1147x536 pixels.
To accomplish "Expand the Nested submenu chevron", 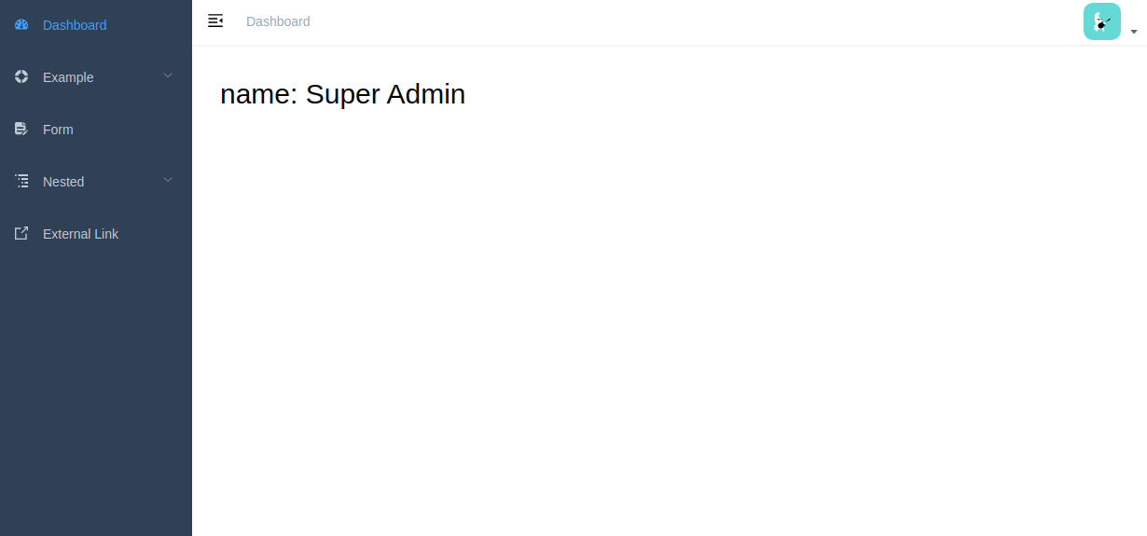I will tap(168, 180).
